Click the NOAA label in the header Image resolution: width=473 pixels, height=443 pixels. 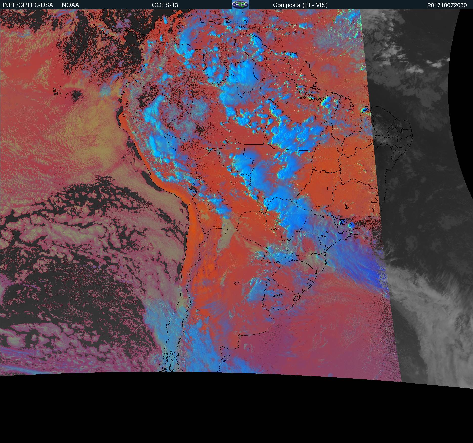coord(71,5)
